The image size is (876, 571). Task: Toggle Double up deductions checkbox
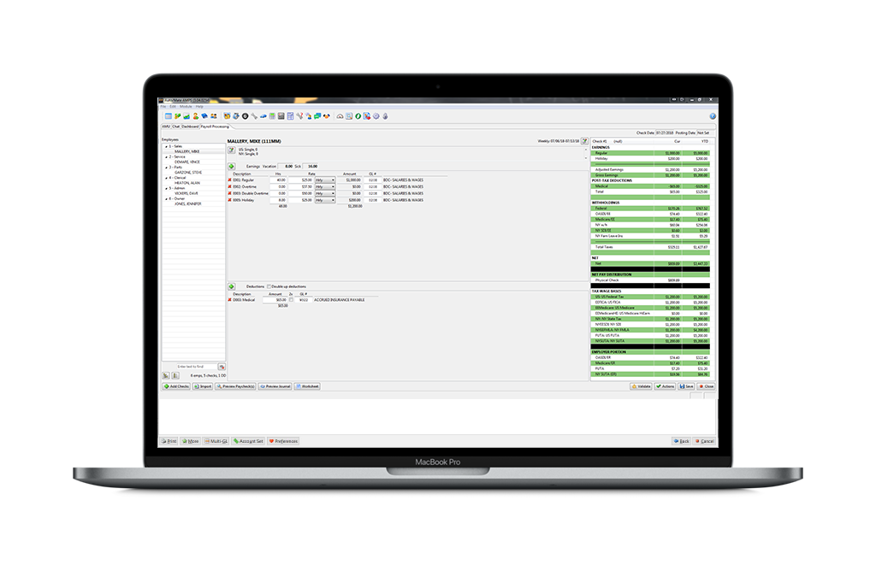pyautogui.click(x=269, y=286)
